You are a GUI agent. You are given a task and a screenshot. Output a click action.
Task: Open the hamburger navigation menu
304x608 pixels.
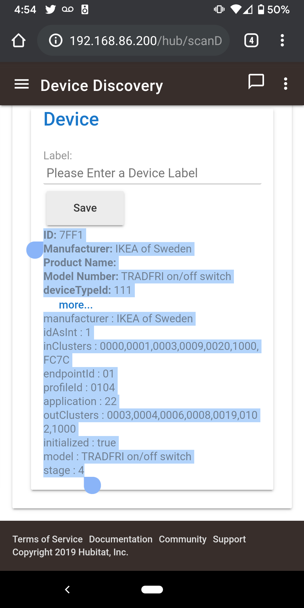click(22, 84)
